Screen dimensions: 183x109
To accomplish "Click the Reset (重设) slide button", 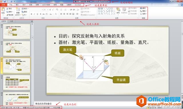I will (x=24, y=12).
